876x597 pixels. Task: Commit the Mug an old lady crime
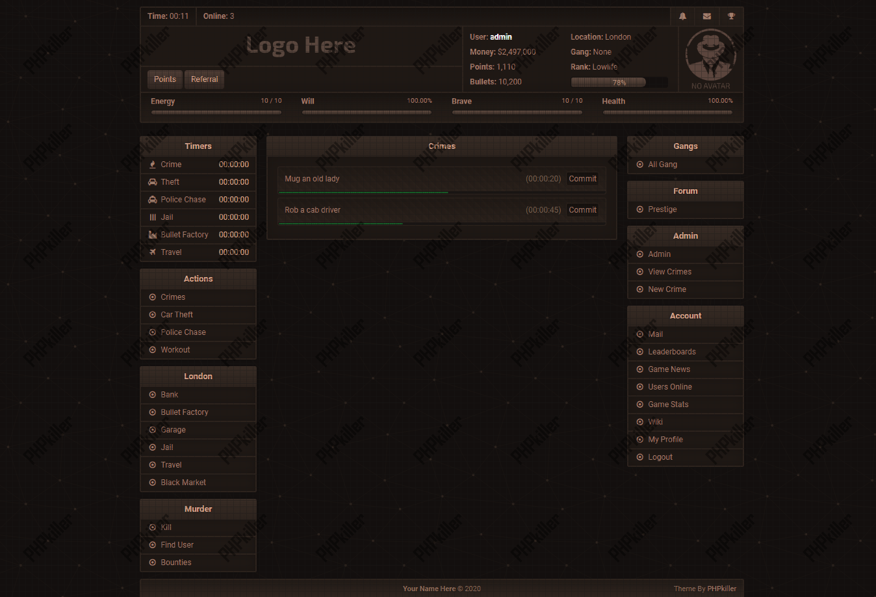tap(582, 179)
